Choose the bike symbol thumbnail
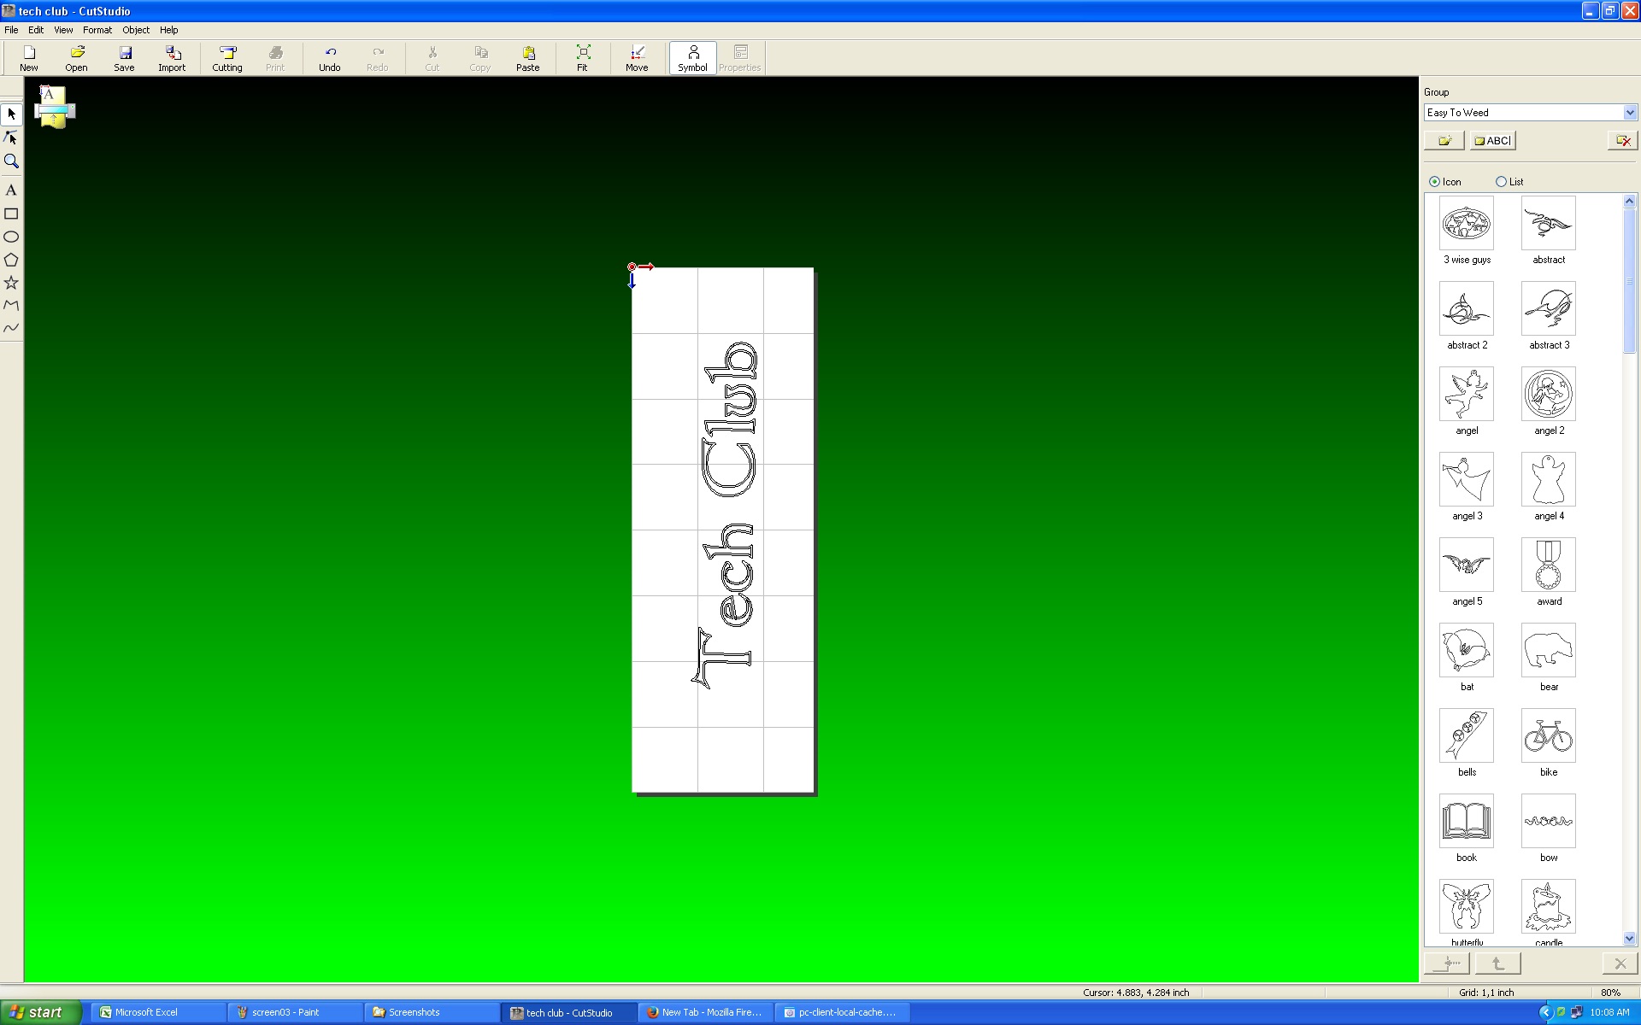1641x1025 pixels. coord(1548,735)
